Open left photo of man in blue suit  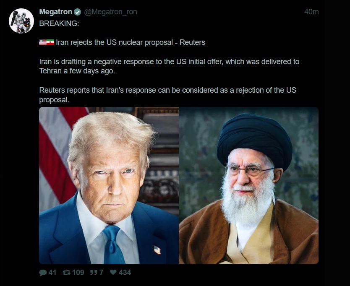point(109,186)
